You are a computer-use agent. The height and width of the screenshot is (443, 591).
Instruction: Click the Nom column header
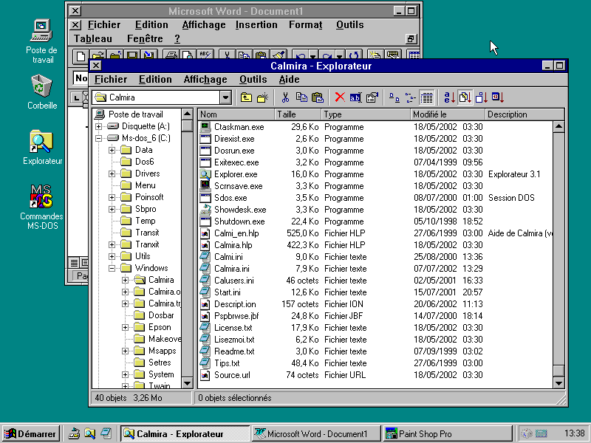(236, 114)
